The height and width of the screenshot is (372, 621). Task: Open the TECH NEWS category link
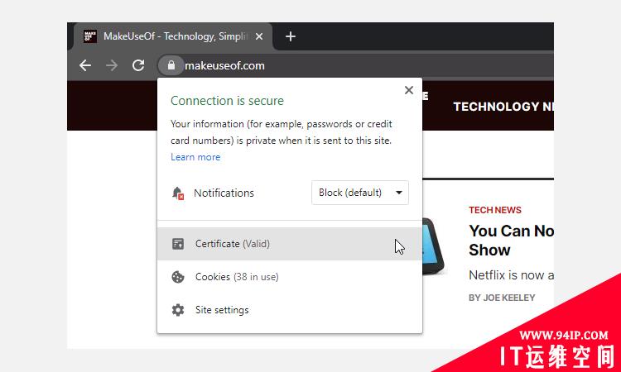pyautogui.click(x=495, y=210)
